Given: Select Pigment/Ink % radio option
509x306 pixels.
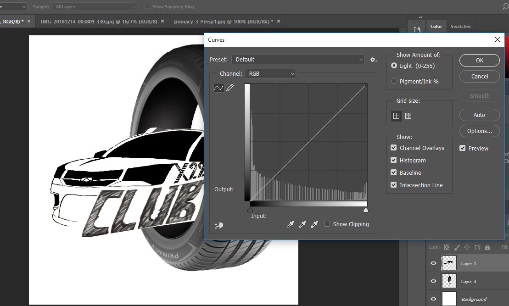Looking at the screenshot, I should click(394, 81).
